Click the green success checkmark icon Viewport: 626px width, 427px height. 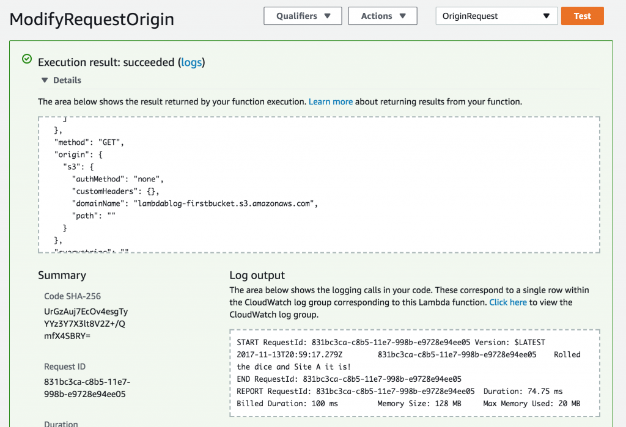click(x=26, y=59)
